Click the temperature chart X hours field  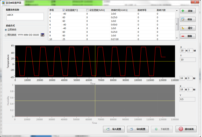tap(183, 50)
